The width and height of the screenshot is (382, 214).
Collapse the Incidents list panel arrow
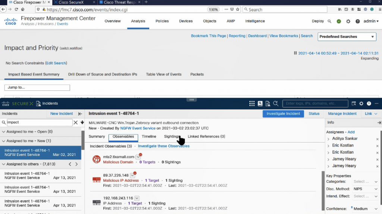[80, 114]
